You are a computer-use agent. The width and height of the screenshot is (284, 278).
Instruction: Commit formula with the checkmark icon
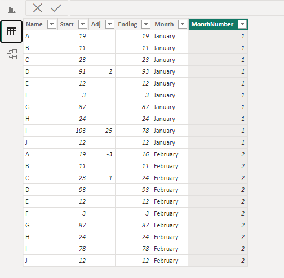(x=56, y=8)
